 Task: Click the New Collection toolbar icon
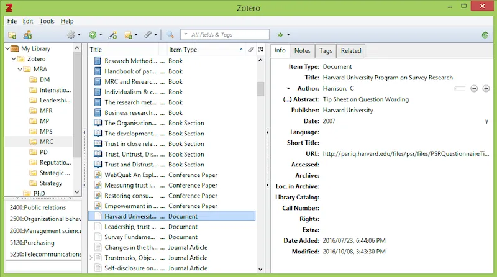pyautogui.click(x=12, y=35)
